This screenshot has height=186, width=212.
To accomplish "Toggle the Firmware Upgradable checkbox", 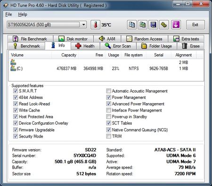I will pyautogui.click(x=16, y=130).
